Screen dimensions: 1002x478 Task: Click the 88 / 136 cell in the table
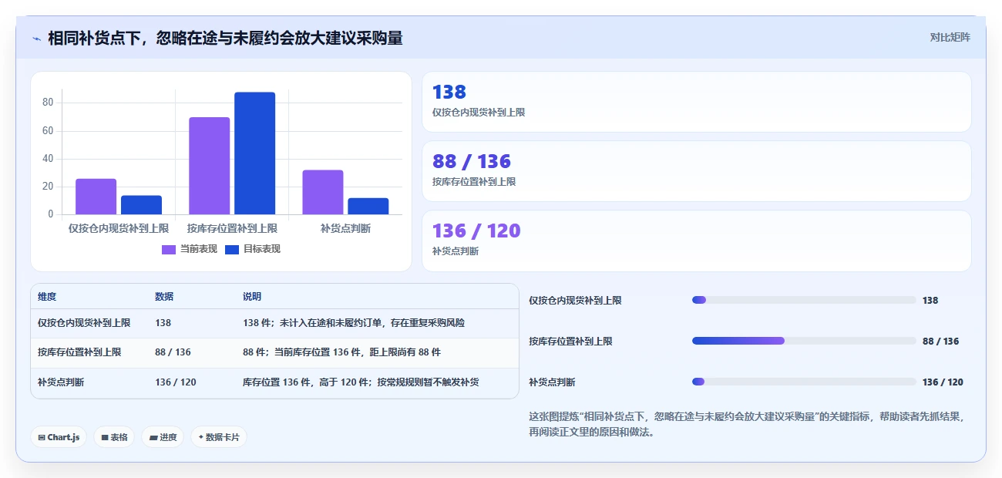pyautogui.click(x=173, y=352)
